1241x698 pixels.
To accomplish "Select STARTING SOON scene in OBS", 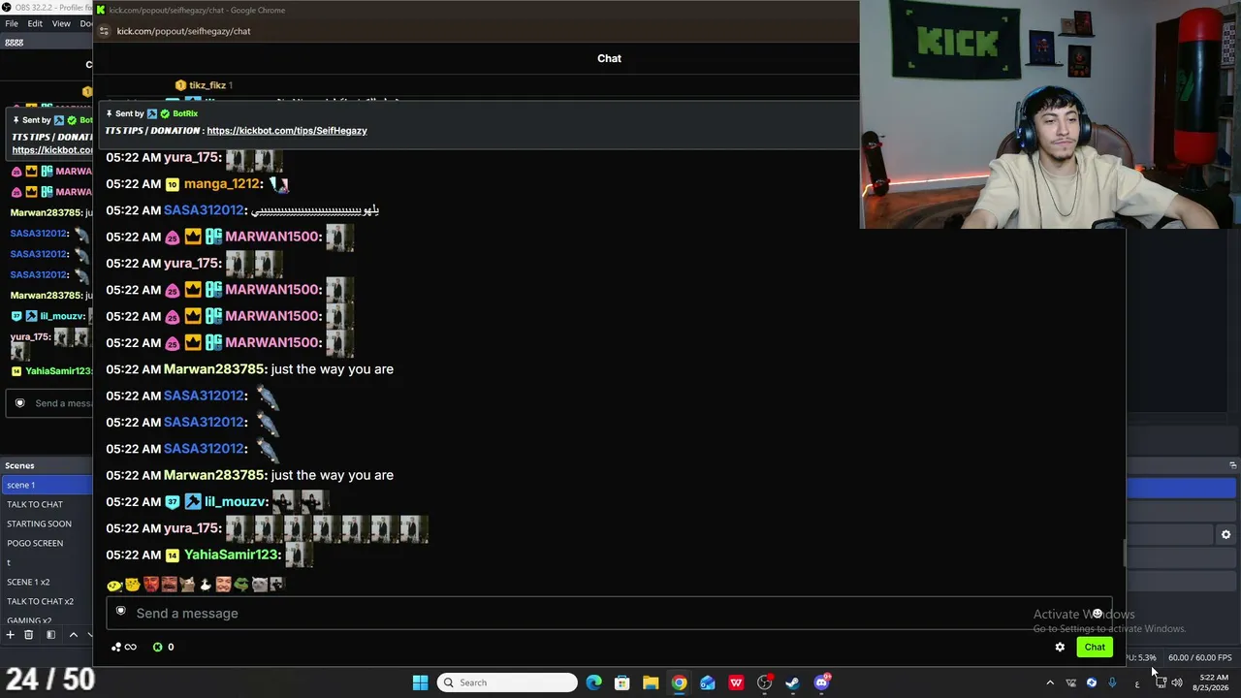I will pyautogui.click(x=47, y=523).
